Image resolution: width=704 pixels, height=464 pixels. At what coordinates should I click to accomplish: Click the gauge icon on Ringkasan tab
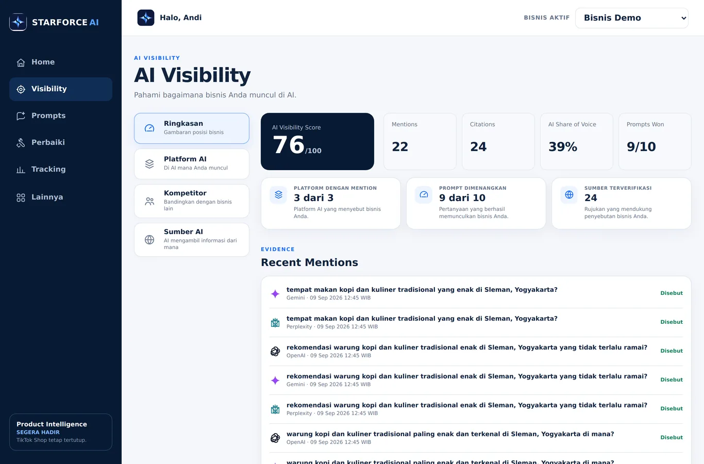(x=149, y=128)
